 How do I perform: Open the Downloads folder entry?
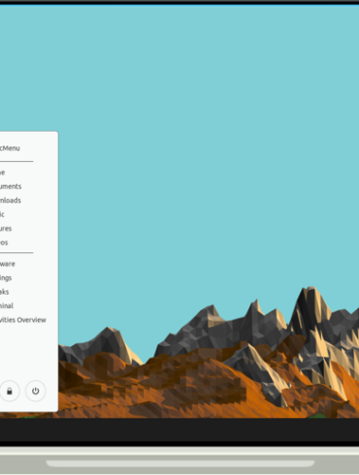[x=11, y=201]
